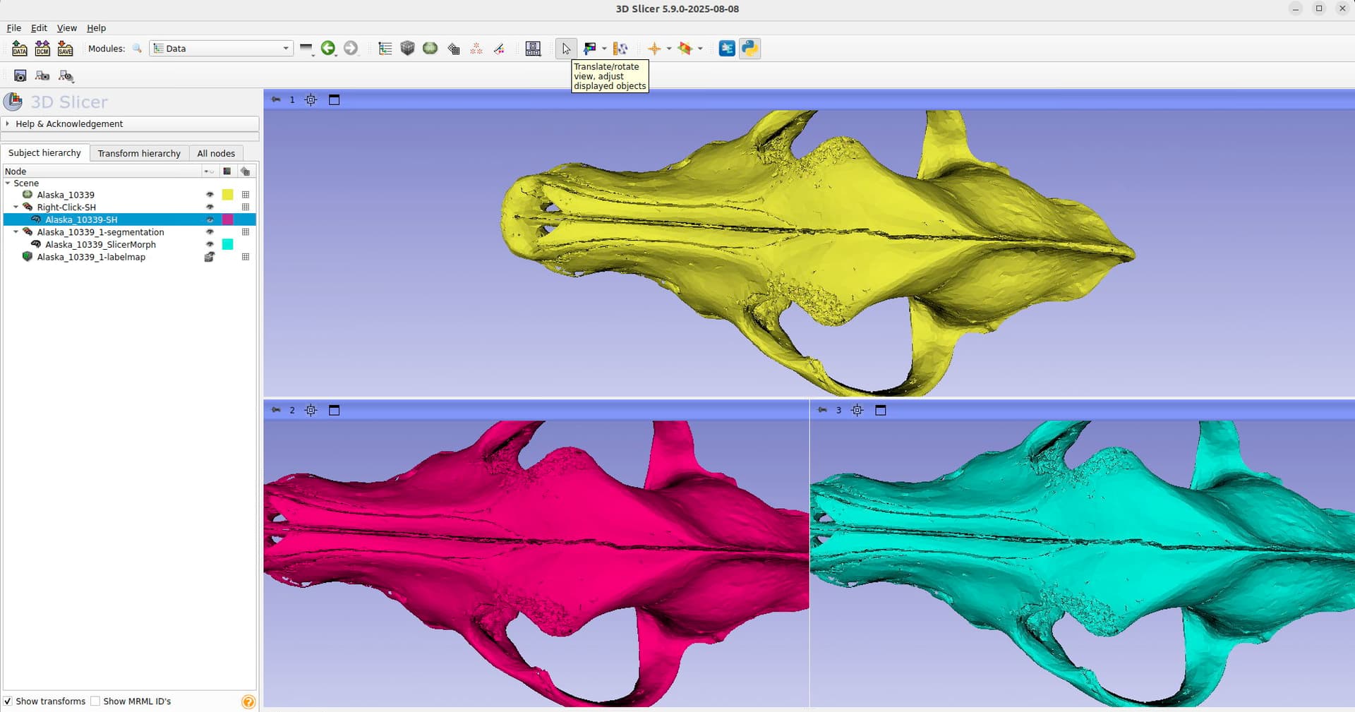Disable the Show transforms checkbox

(x=8, y=701)
